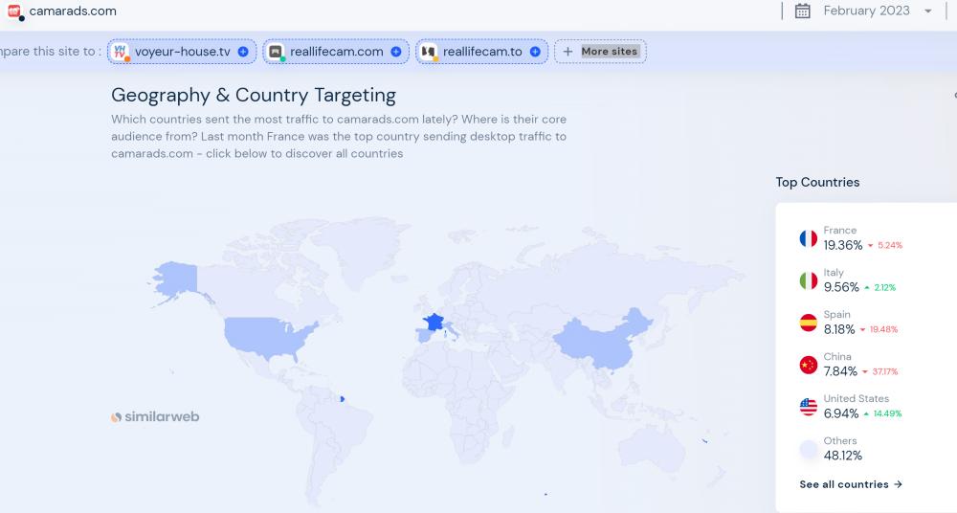This screenshot has height=513, width=957.
Task: Click the Italy flag icon
Action: 809,280
